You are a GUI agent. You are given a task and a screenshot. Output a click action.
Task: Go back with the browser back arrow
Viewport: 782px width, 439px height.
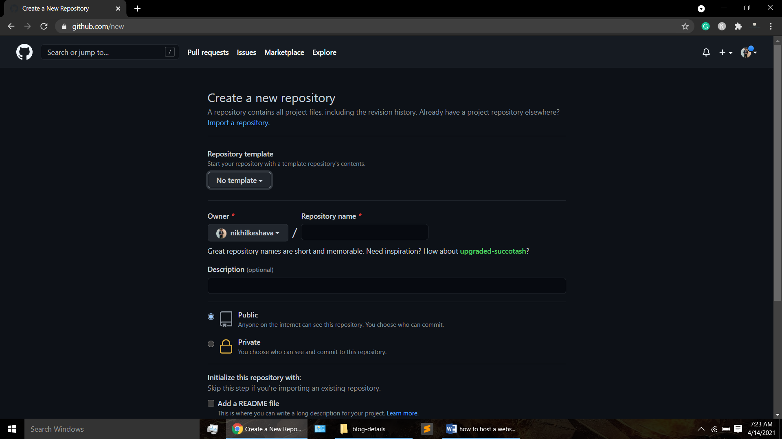click(x=11, y=26)
